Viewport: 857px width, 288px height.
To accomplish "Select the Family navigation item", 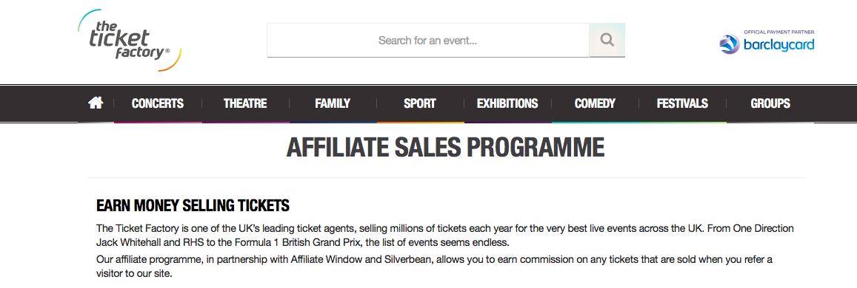I will click(333, 103).
